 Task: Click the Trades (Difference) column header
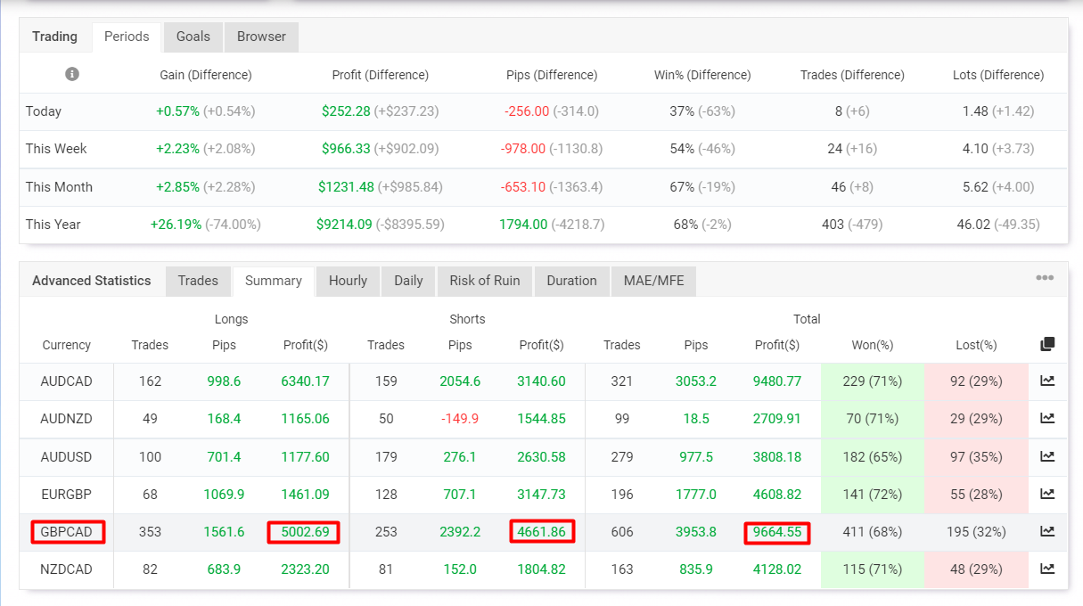pyautogui.click(x=852, y=75)
